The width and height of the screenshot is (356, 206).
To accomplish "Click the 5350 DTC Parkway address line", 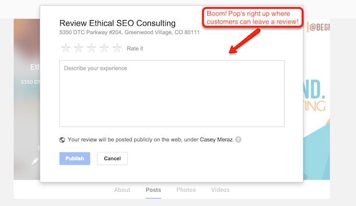I will click(130, 32).
